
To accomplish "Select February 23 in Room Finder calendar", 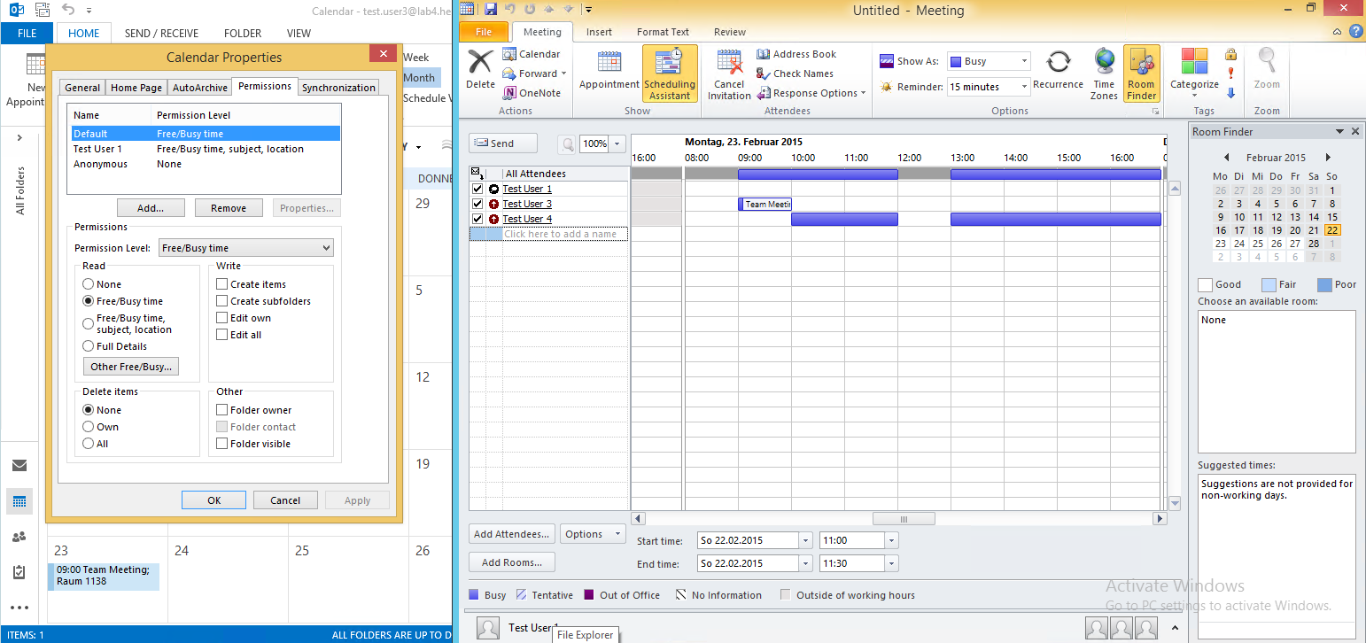I will point(1220,244).
